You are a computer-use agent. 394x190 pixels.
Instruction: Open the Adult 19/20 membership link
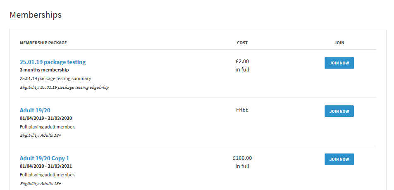click(35, 110)
